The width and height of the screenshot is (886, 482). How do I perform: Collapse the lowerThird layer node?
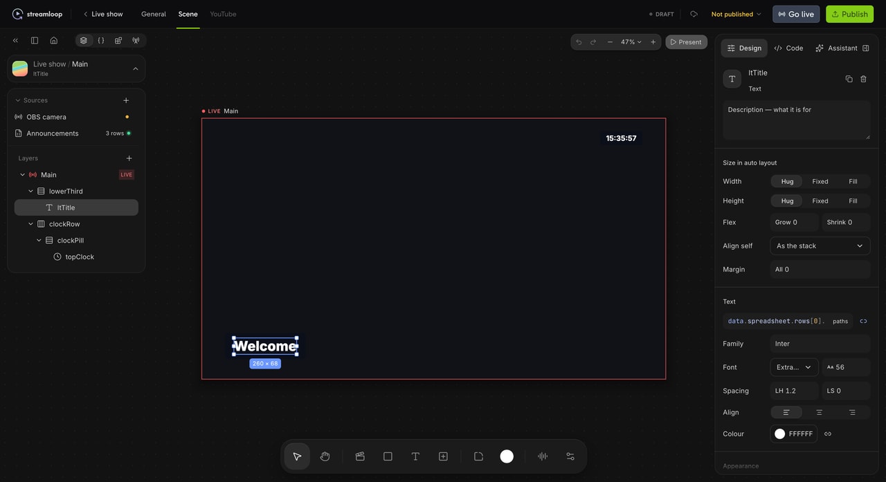coord(30,191)
